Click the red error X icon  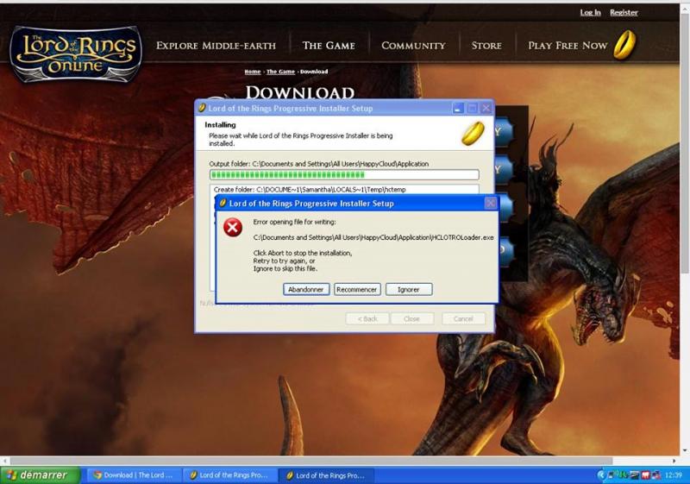click(x=232, y=228)
